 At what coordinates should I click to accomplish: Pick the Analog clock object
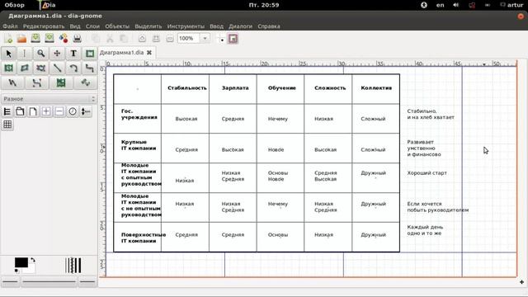(73, 111)
